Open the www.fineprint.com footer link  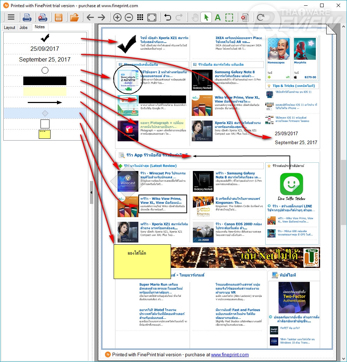230,354
